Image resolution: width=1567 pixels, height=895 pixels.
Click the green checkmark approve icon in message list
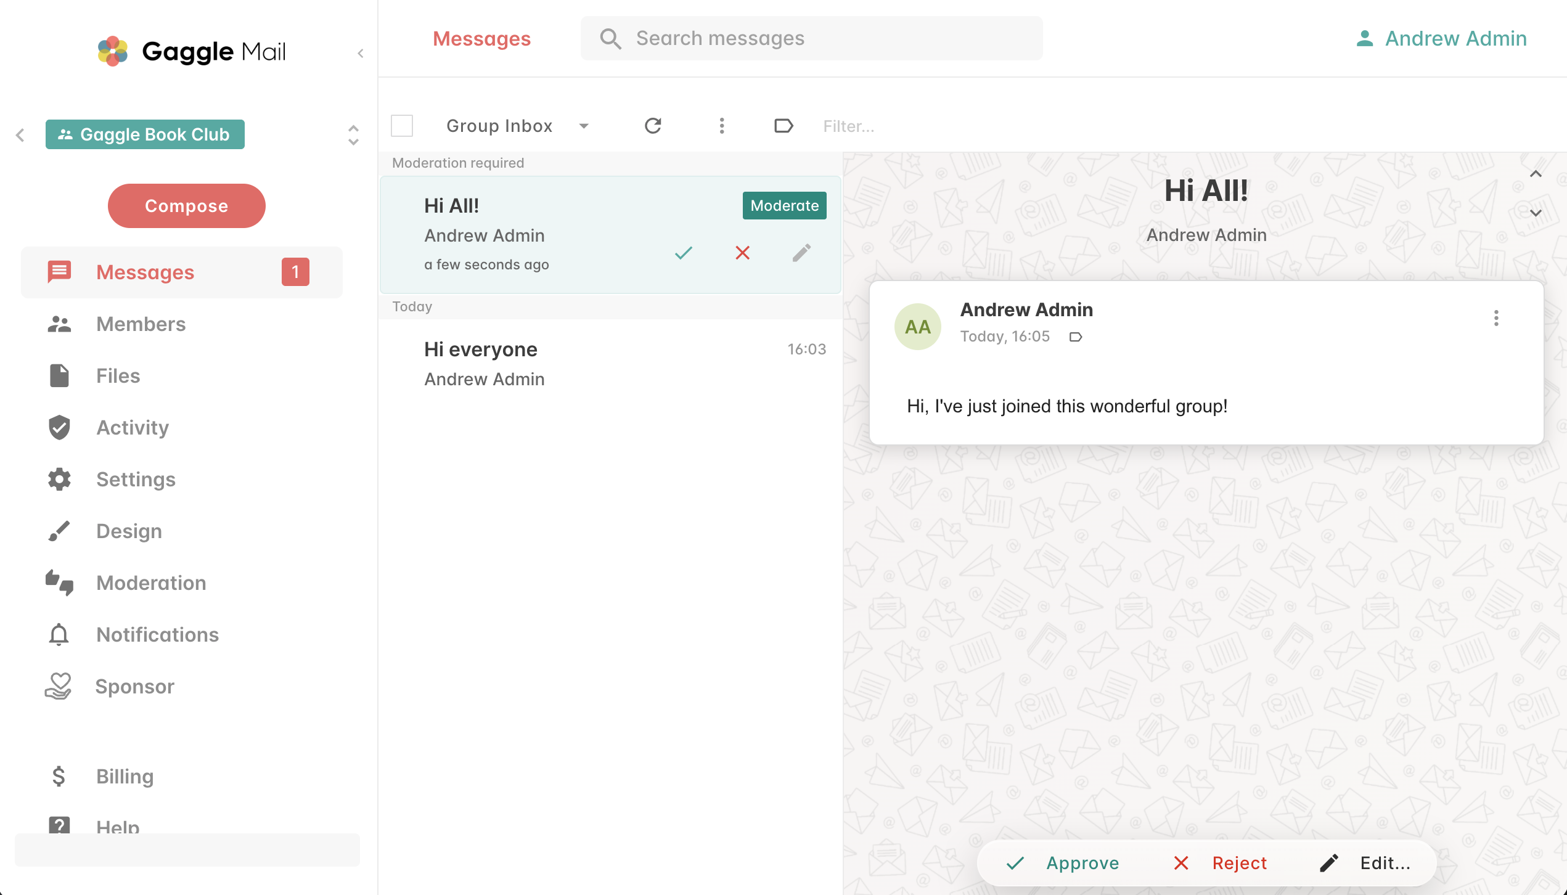pyautogui.click(x=683, y=253)
